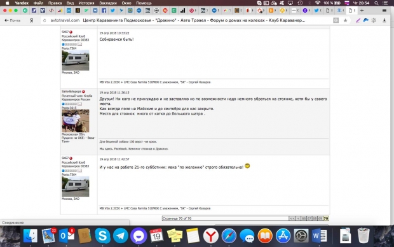This screenshot has width=394, height=247.
Task: Jump to first page with << button
Action: pyautogui.click(x=292, y=218)
